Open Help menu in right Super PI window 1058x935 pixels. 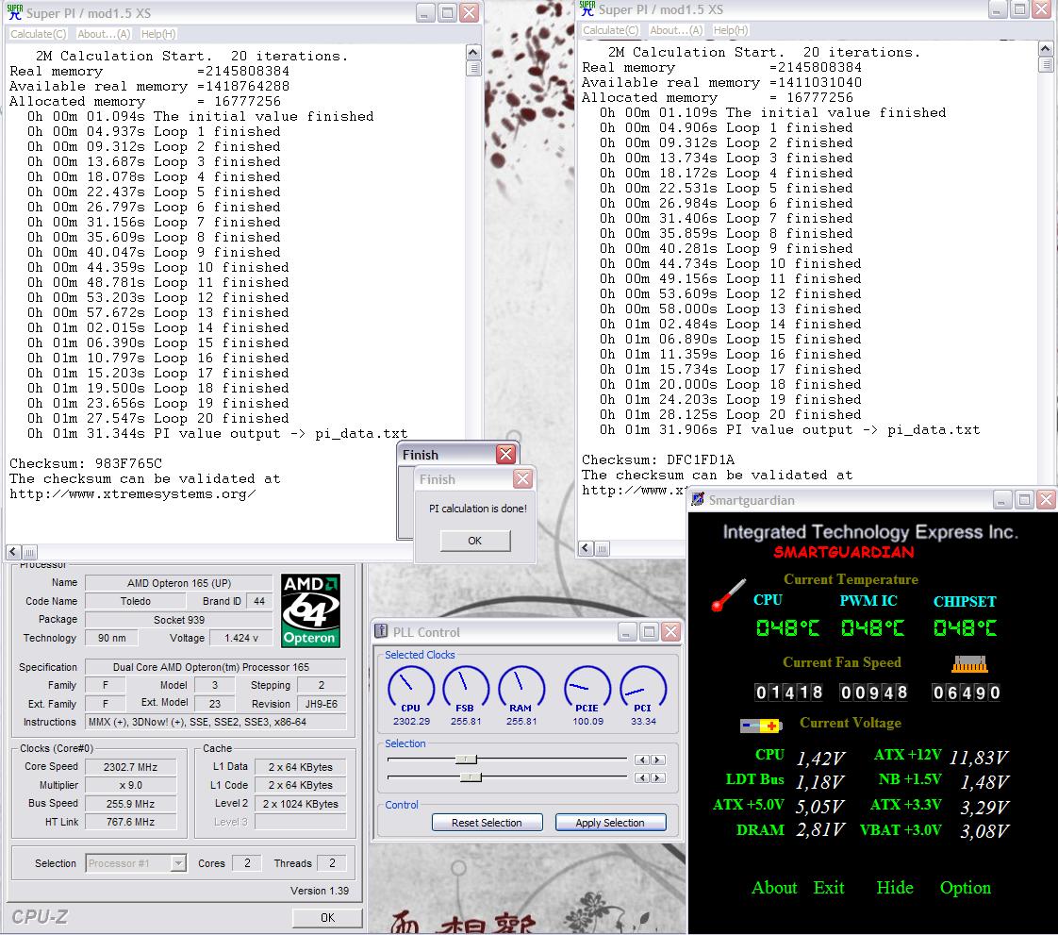click(731, 30)
